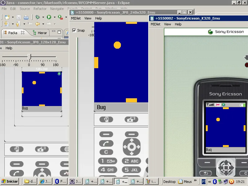Open the dropdown arrow next to Run button
This screenshot has height=186, width=248.
pos(54,17)
